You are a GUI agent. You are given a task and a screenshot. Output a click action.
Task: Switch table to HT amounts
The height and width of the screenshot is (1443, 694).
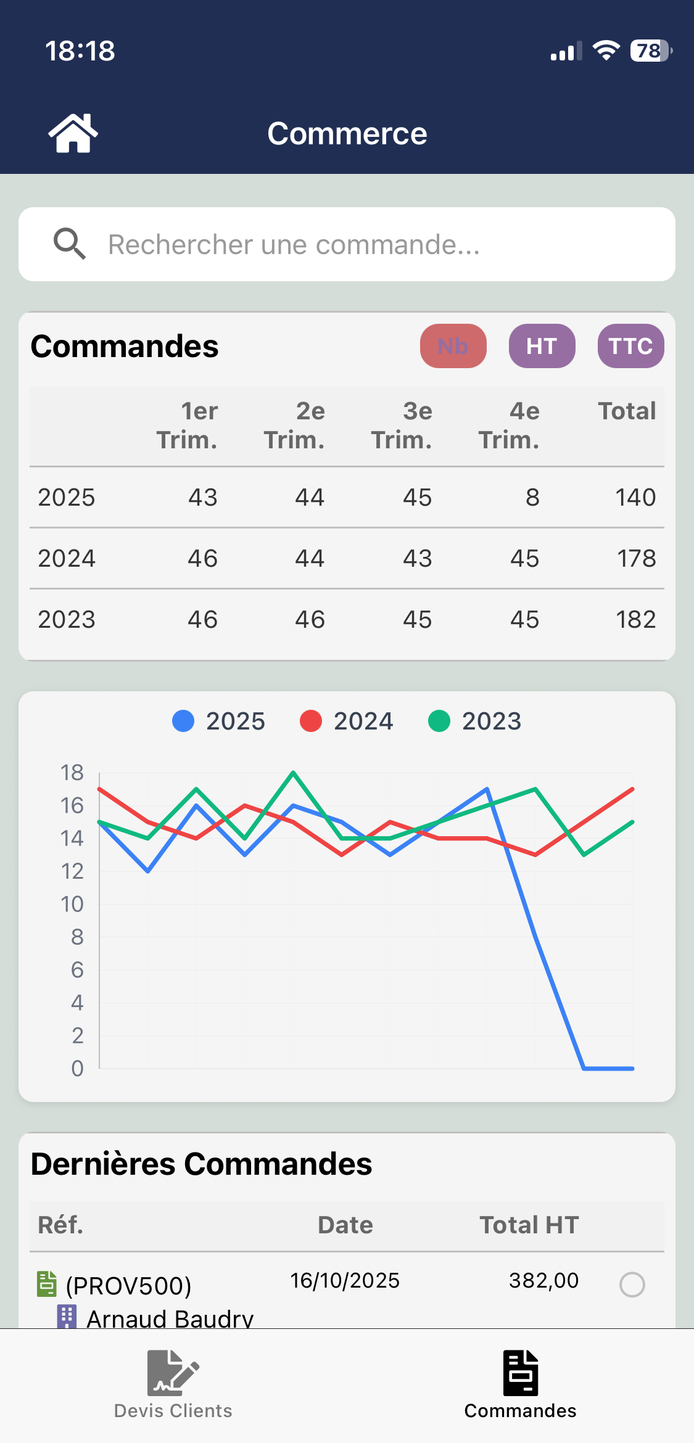(542, 346)
